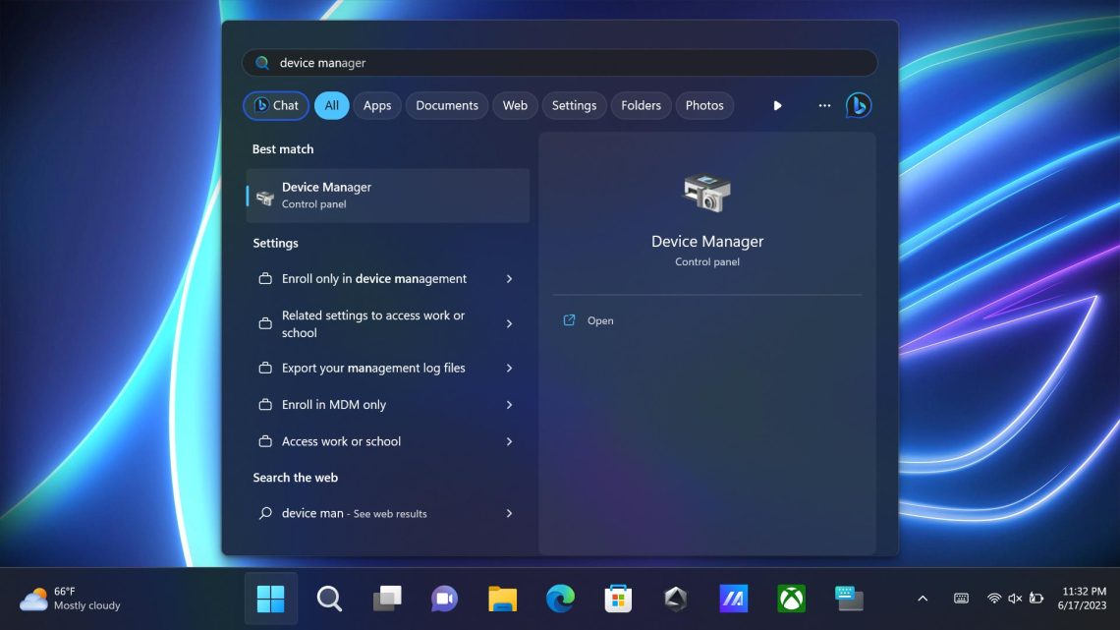Expand Enroll only in device management arrow
Image resolution: width=1120 pixels, height=630 pixels.
[509, 278]
